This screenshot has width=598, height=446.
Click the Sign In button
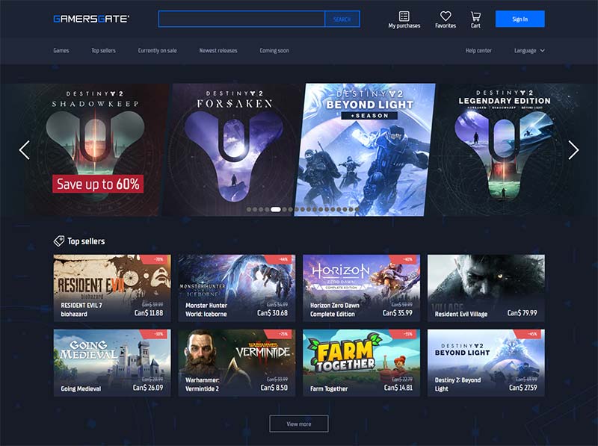click(520, 19)
